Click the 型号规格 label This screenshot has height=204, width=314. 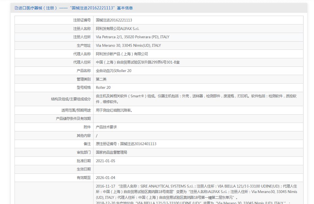click(84, 87)
